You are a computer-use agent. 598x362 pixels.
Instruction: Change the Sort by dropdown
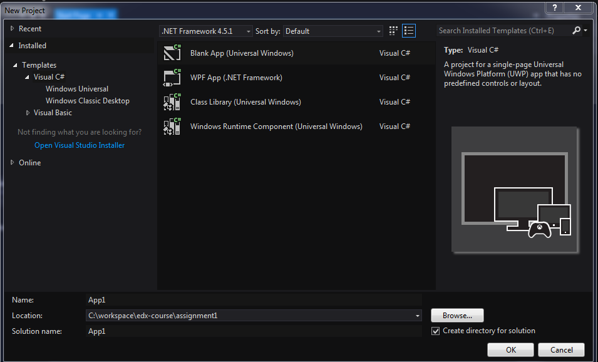pyautogui.click(x=378, y=30)
